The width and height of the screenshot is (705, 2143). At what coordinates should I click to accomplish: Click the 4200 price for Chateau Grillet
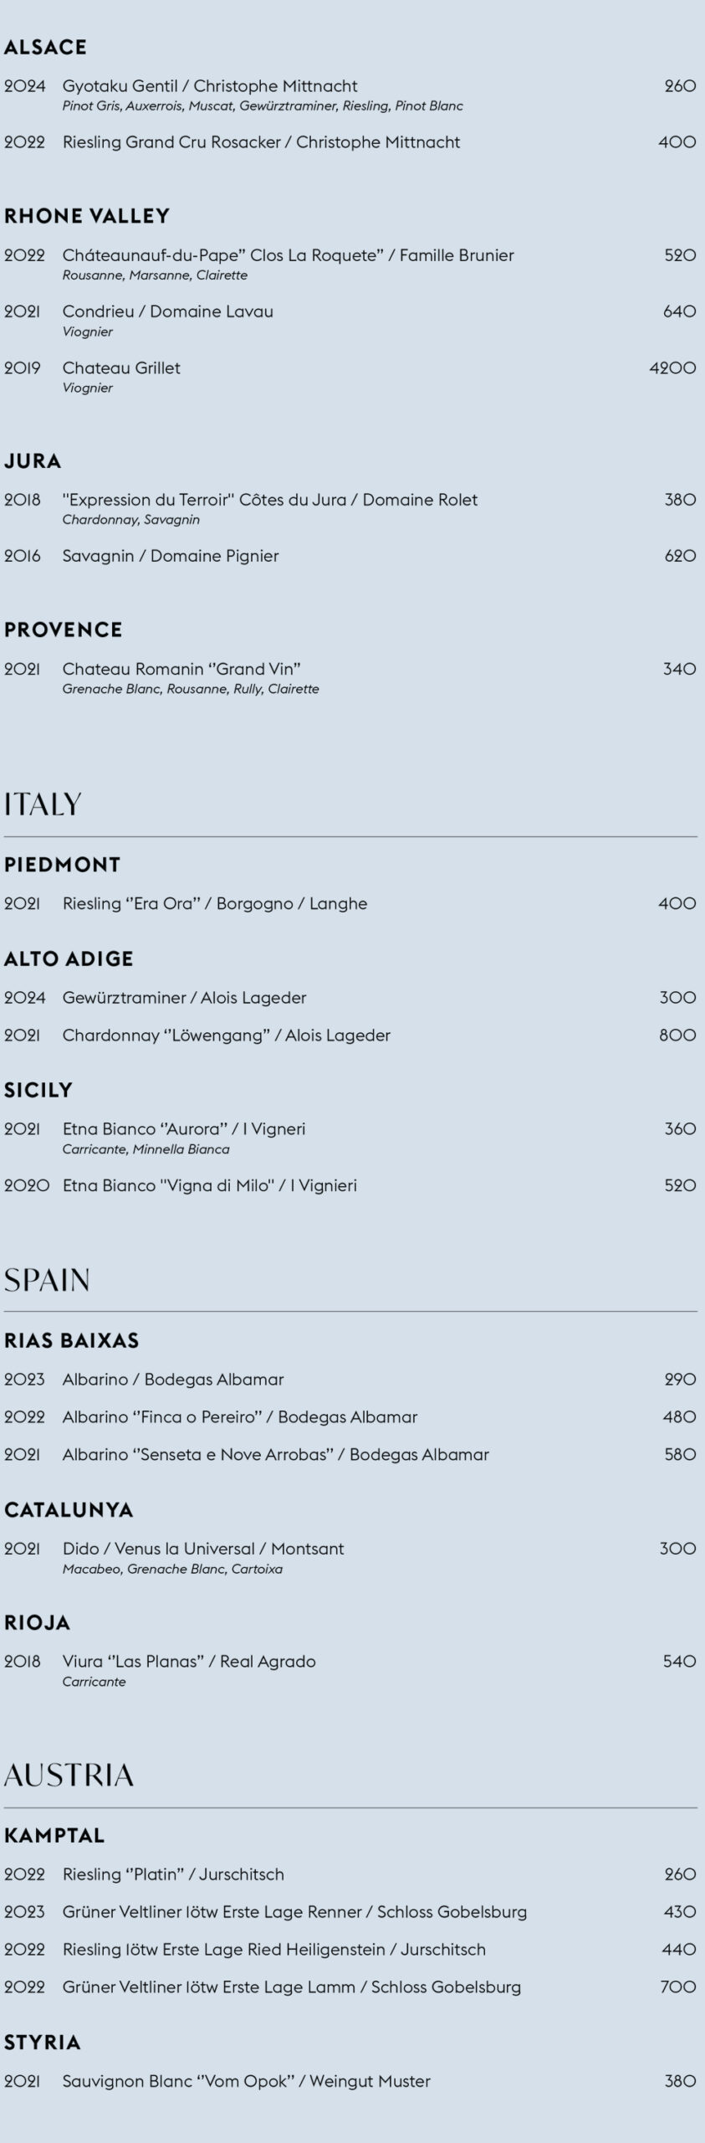pyautogui.click(x=672, y=367)
